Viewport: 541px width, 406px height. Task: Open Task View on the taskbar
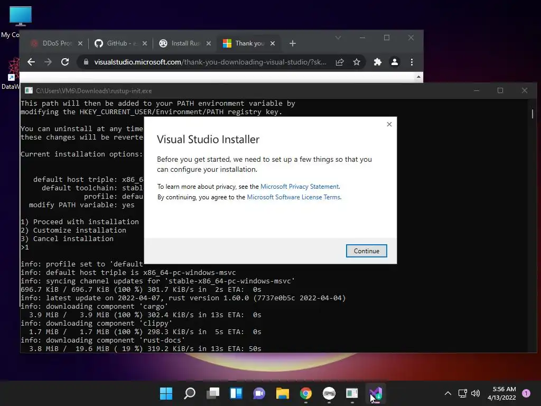(213, 393)
